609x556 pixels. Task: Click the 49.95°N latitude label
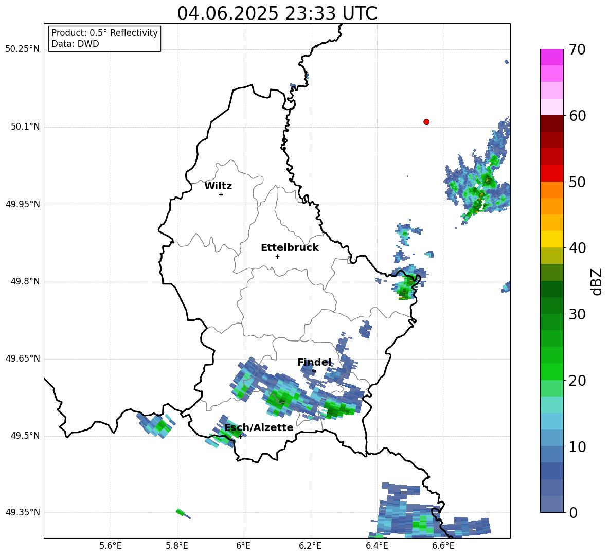click(x=23, y=204)
